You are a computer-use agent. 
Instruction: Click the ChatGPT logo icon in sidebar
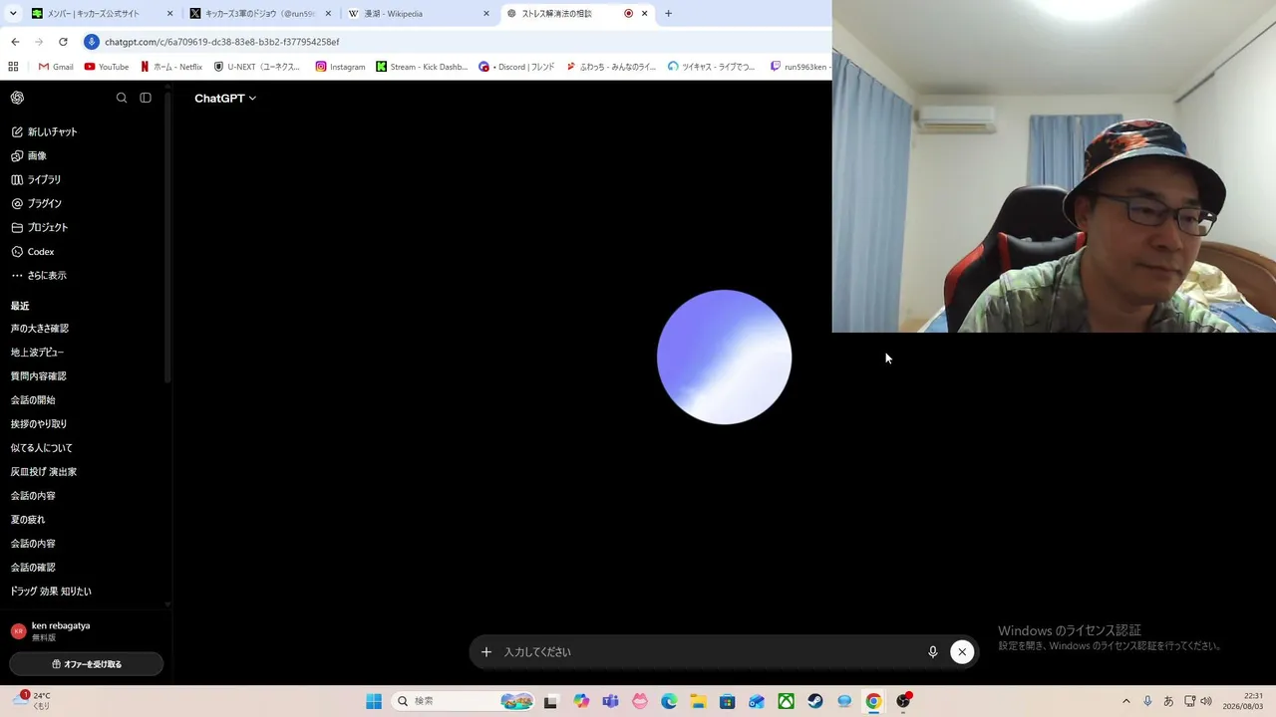tap(17, 98)
